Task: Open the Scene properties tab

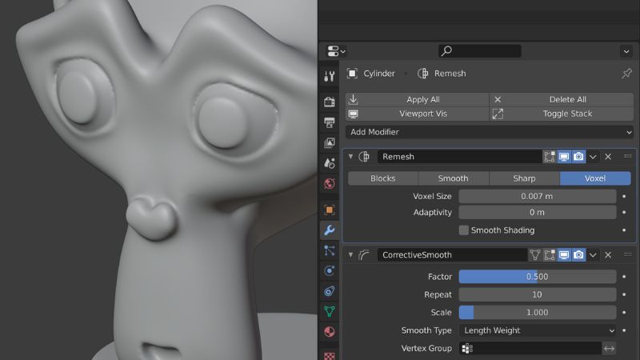Action: pyautogui.click(x=330, y=163)
